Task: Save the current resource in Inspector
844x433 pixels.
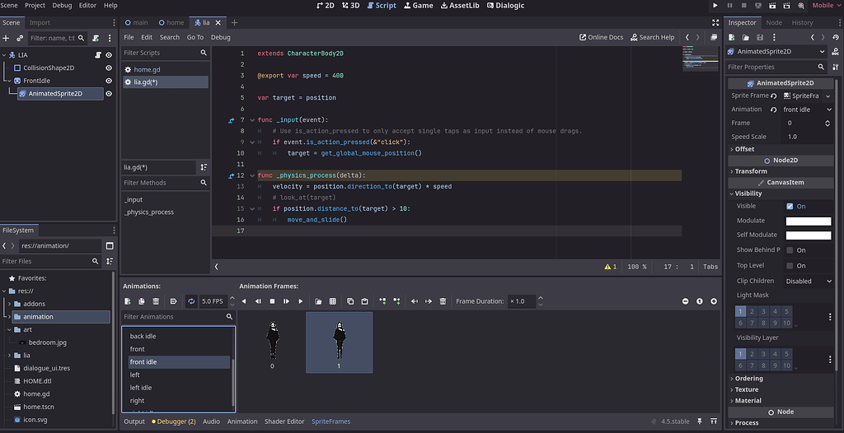Action: 760,37
